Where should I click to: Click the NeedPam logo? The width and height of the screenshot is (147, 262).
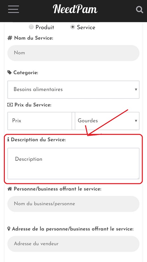pos(75,9)
